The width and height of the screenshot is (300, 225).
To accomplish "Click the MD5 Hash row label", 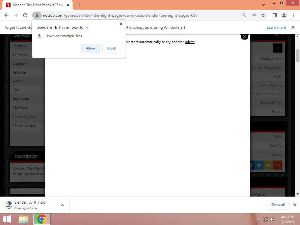I will click(x=20, y=107).
